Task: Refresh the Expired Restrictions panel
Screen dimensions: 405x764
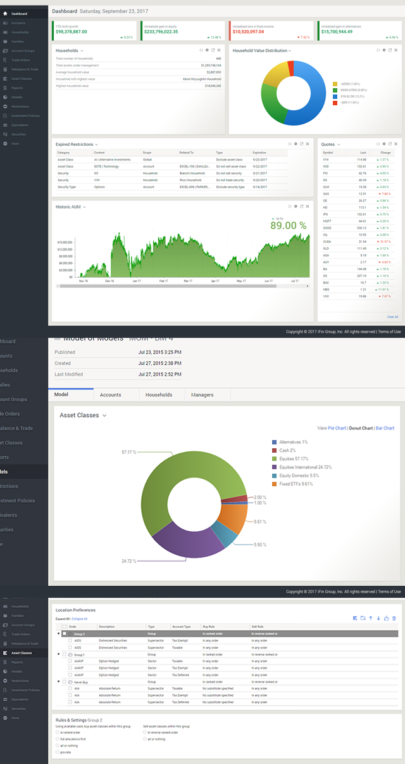Action: pos(289,144)
